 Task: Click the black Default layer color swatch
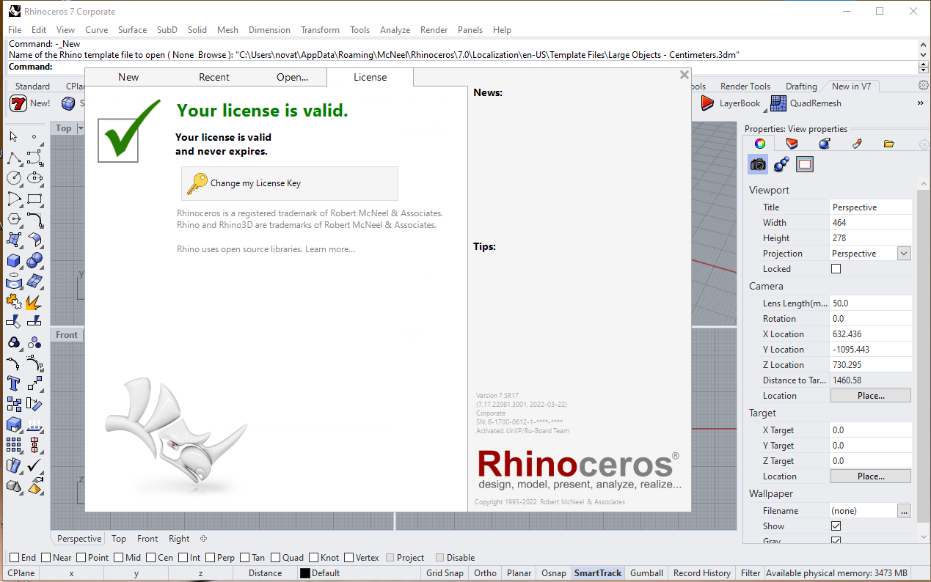tap(304, 573)
